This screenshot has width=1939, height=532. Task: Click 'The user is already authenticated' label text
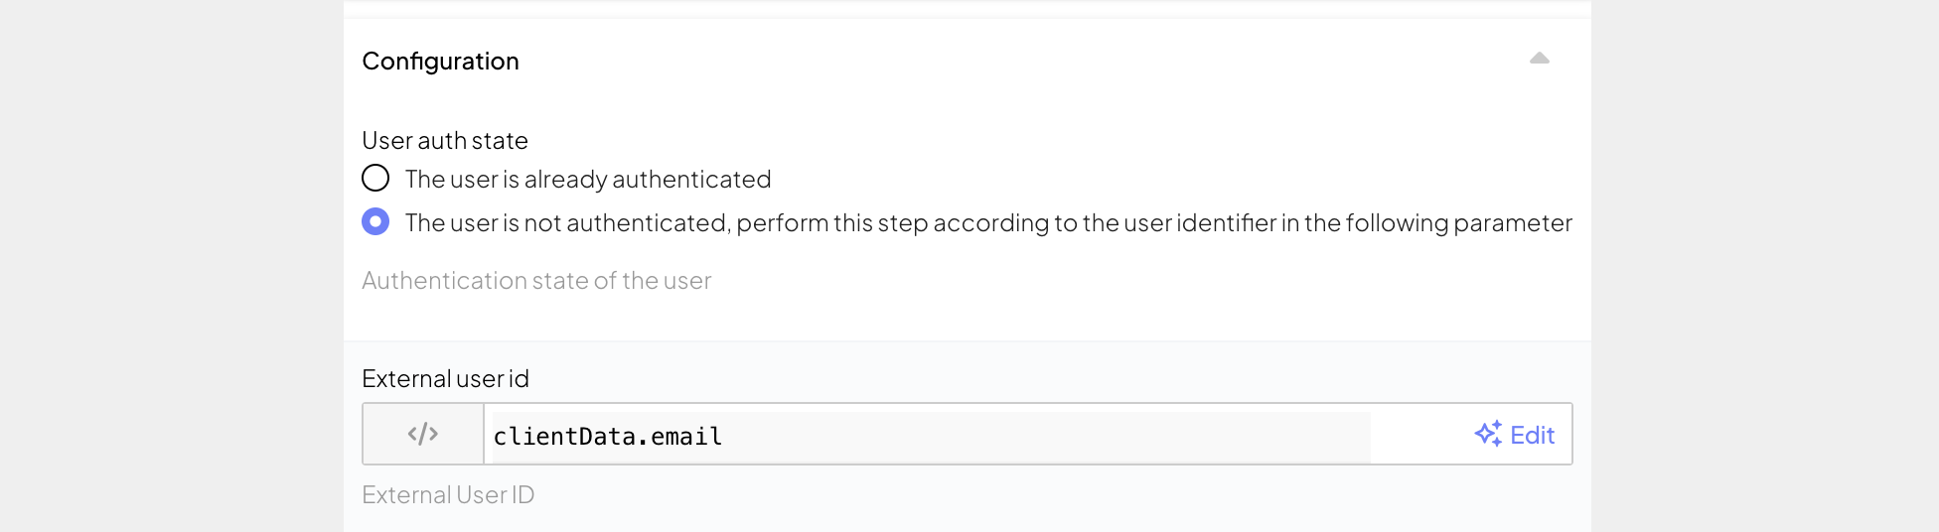pos(587,180)
